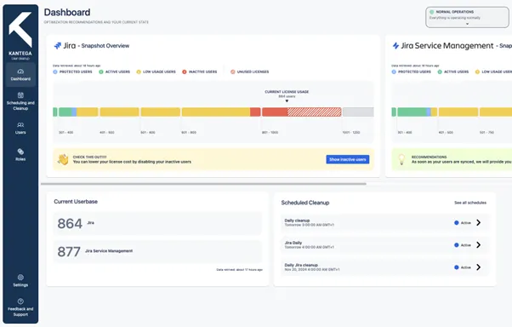Click the solid red inactive segment in 801-1000
The image size is (512, 327).
point(275,112)
